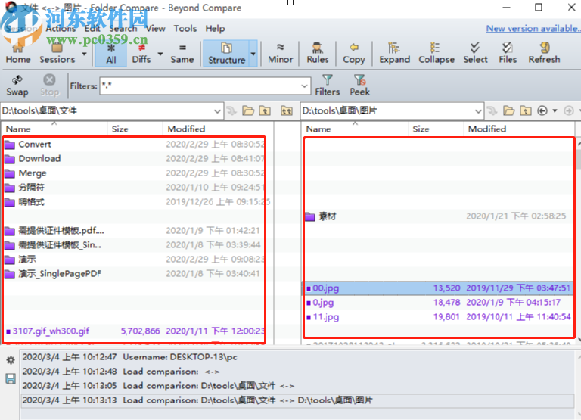
Task: Open the left path history dropdown
Action: (218, 110)
